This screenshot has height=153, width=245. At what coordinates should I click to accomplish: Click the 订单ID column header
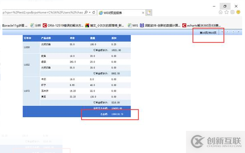click(x=27, y=38)
